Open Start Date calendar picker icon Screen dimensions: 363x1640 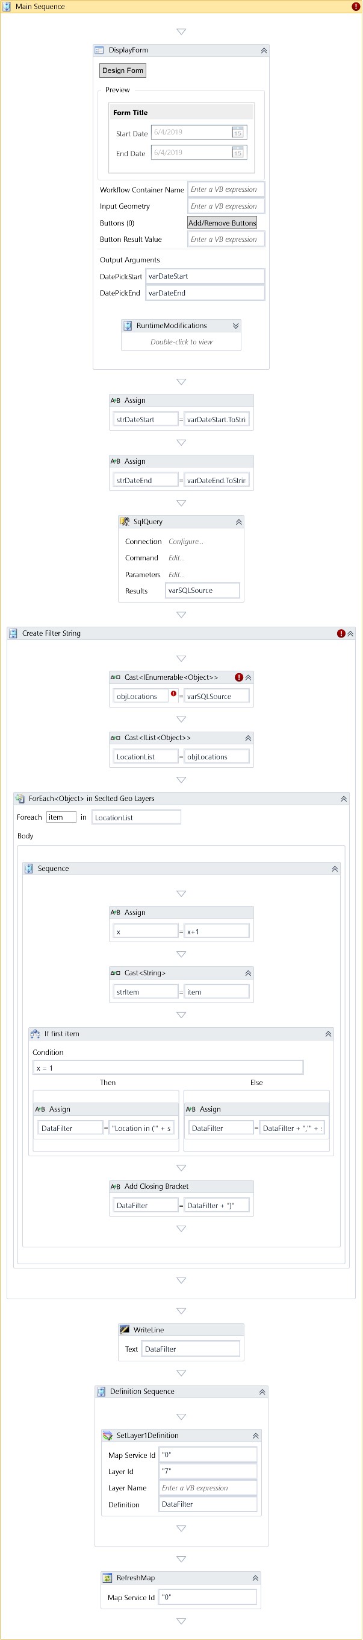tap(237, 133)
